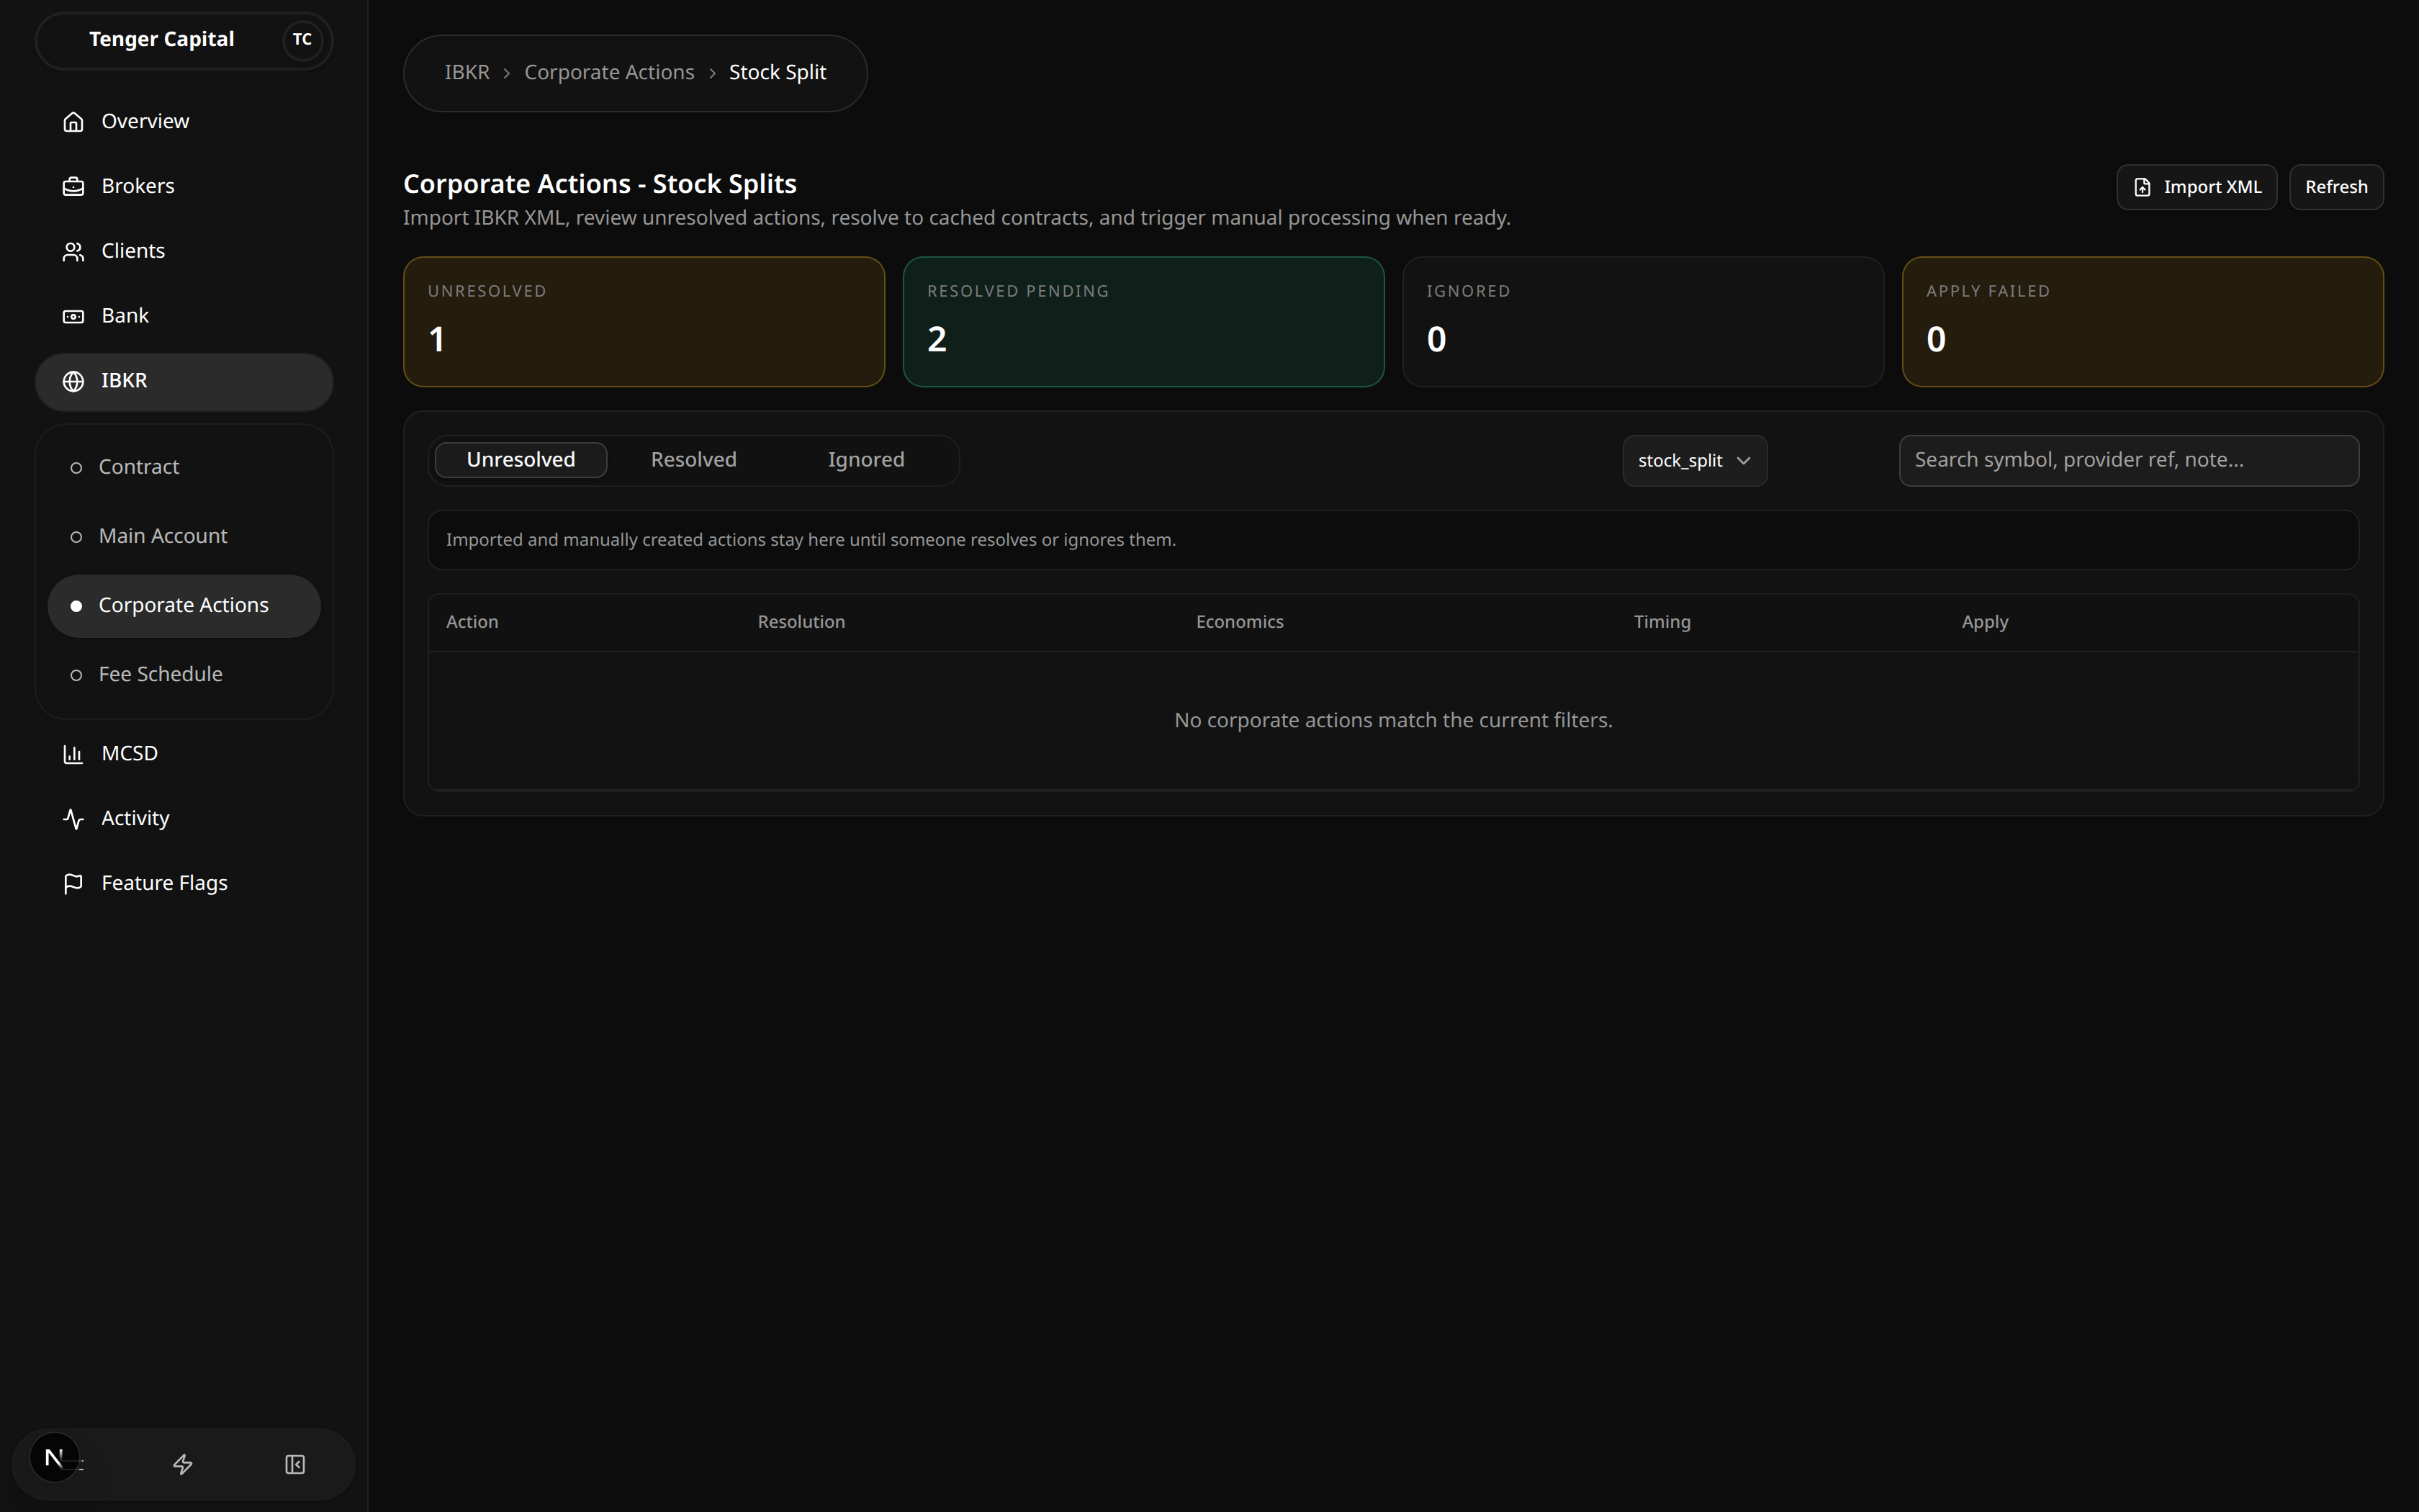This screenshot has height=1512, width=2419.
Task: Click the Tenger Capital workspace switcher
Action: [184, 41]
